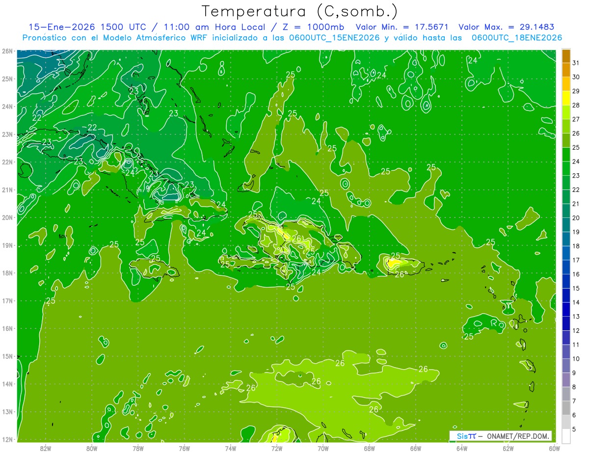Click the legend value label 18
The height and width of the screenshot is (455, 589).
[576, 246]
